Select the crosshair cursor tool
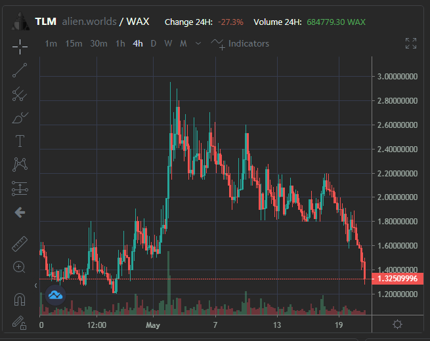 coord(20,47)
